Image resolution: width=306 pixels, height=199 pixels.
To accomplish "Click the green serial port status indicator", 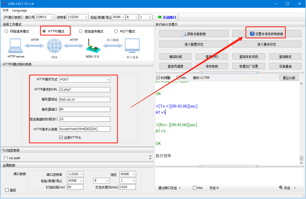I will (x=160, y=17).
